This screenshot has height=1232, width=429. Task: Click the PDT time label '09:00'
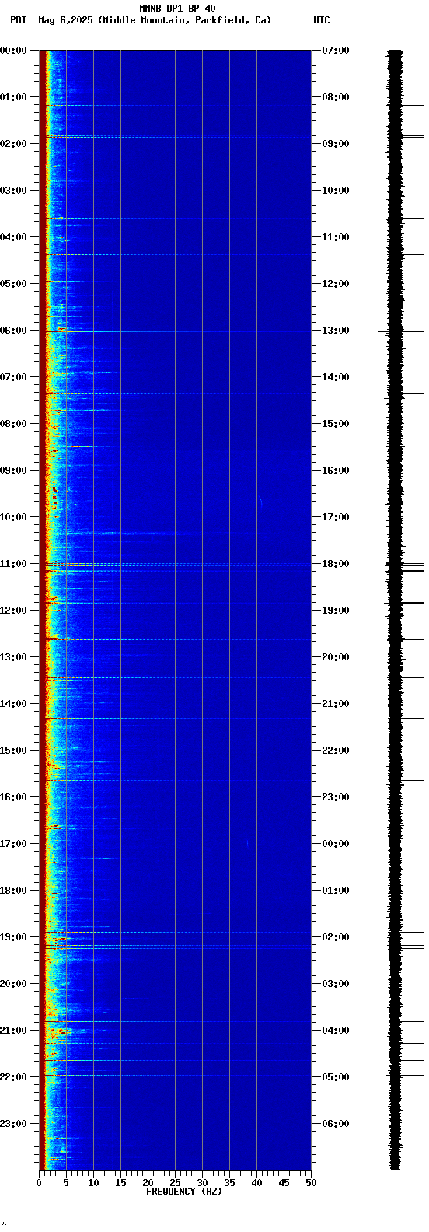tap(13, 471)
